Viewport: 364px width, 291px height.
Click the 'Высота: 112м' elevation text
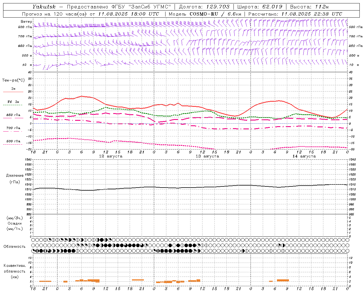coord(309,7)
